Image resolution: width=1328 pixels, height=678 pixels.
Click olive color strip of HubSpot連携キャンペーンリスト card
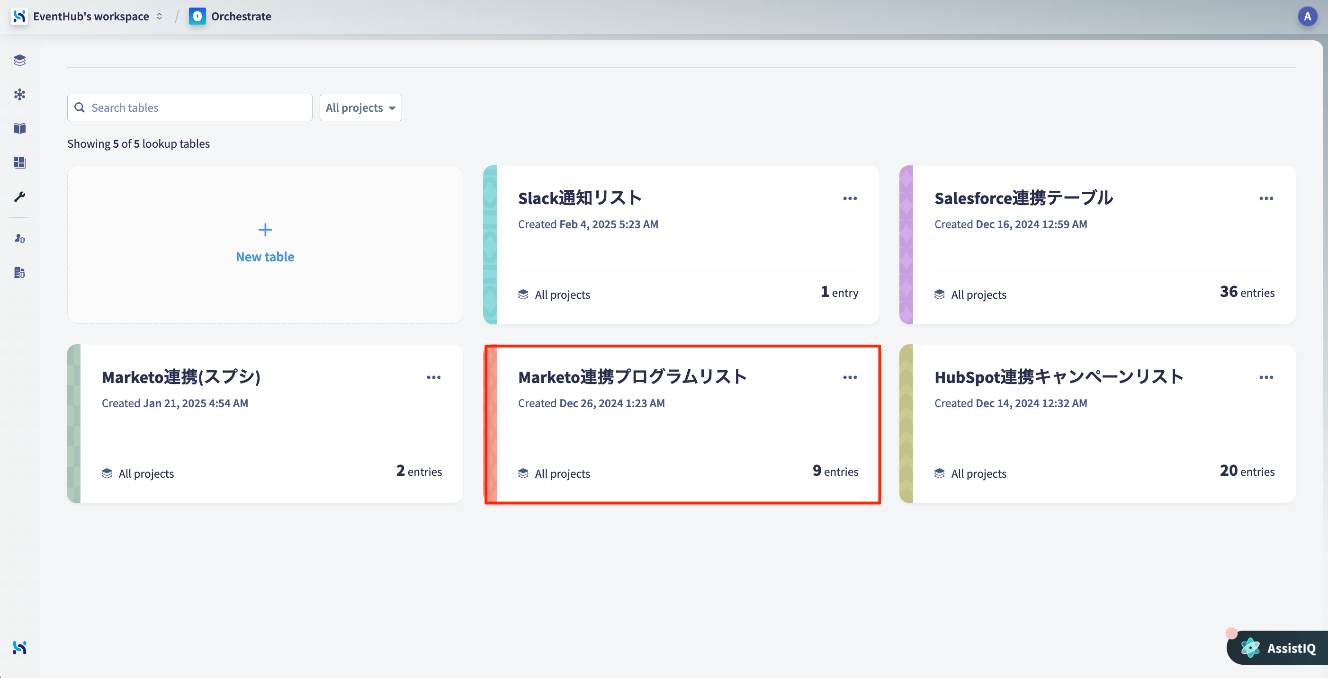click(x=906, y=423)
